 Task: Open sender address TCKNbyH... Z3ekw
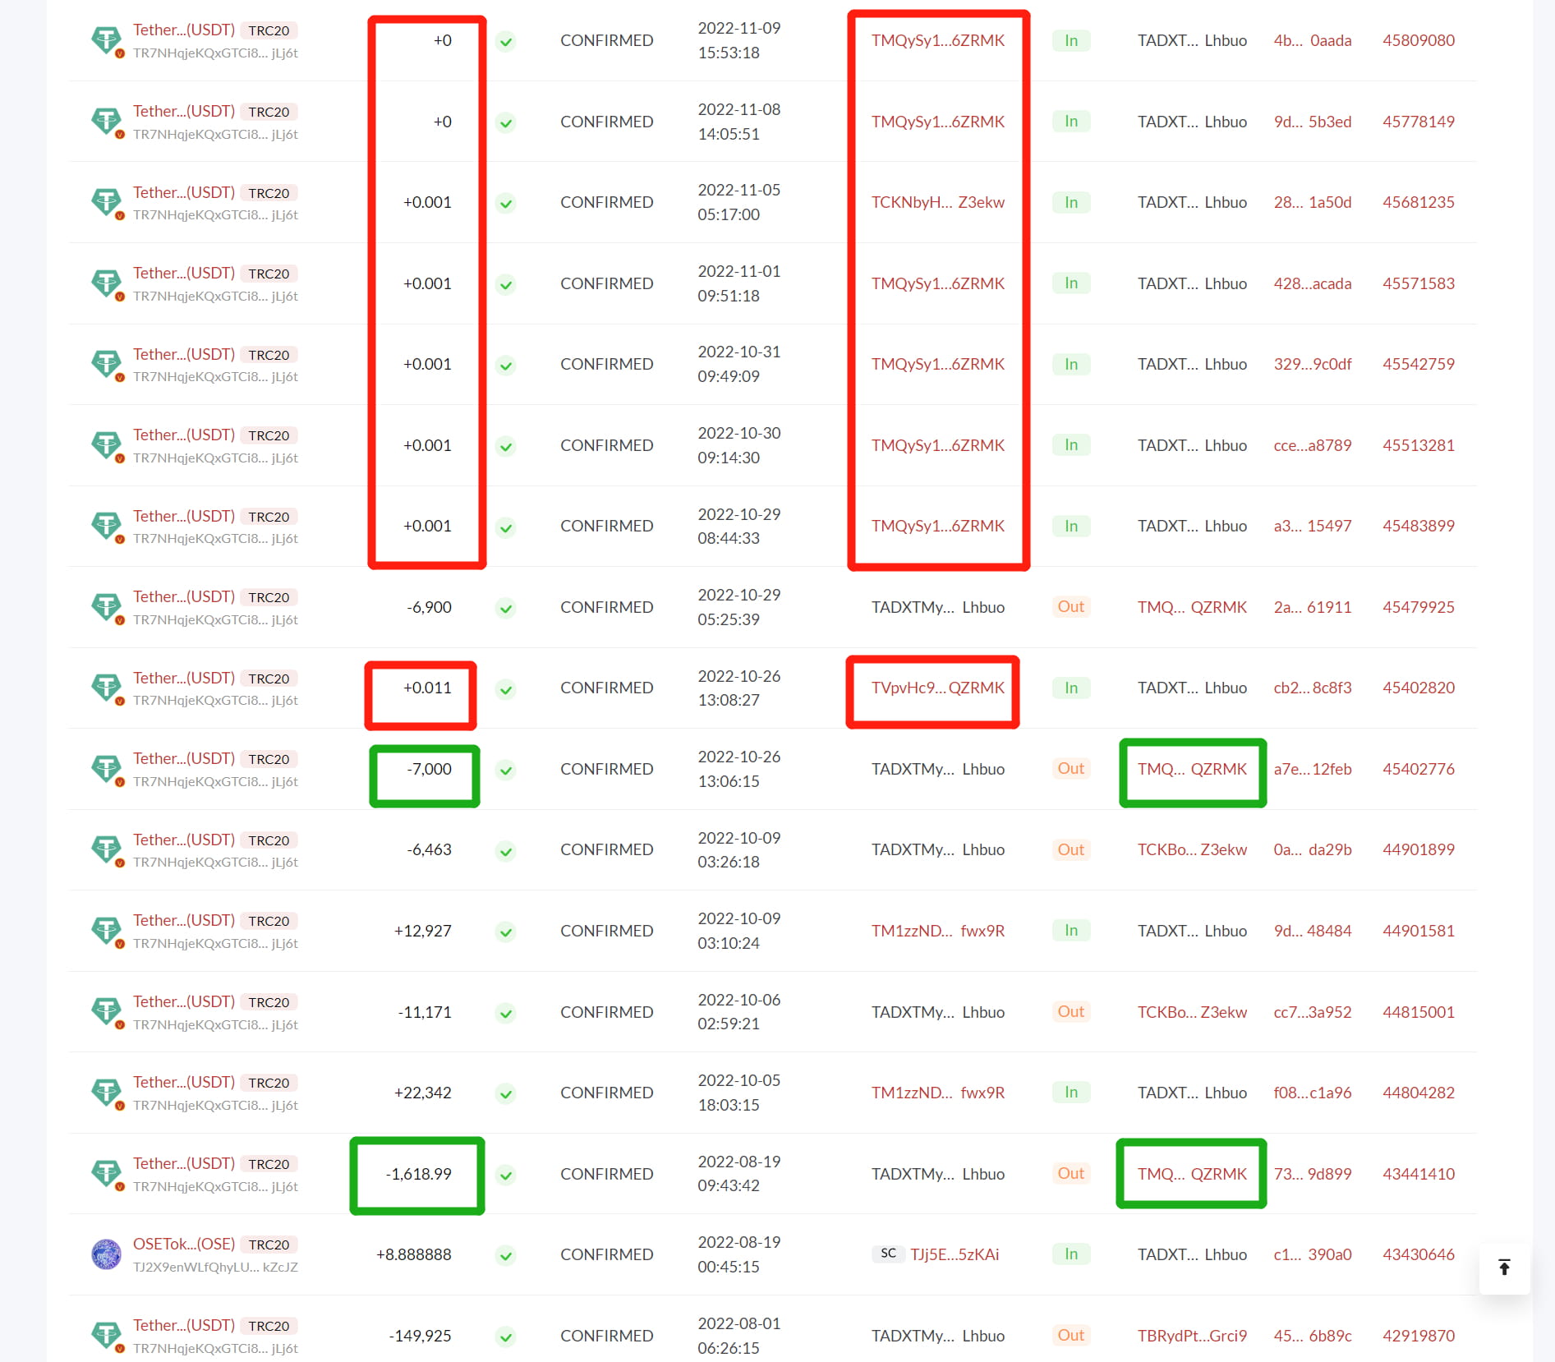(x=938, y=202)
